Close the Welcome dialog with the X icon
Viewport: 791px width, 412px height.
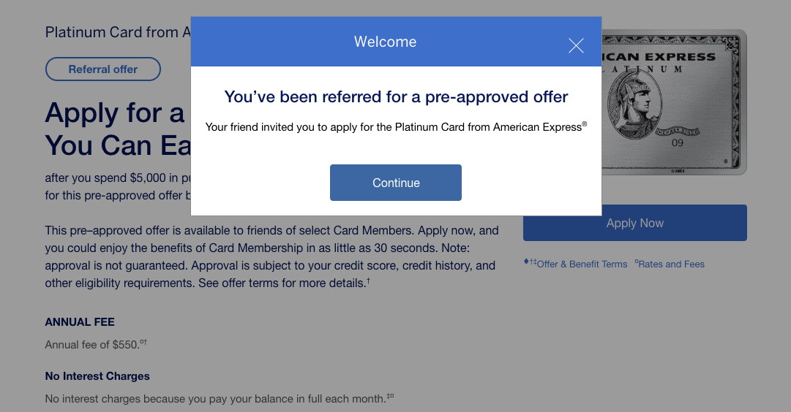pos(576,46)
